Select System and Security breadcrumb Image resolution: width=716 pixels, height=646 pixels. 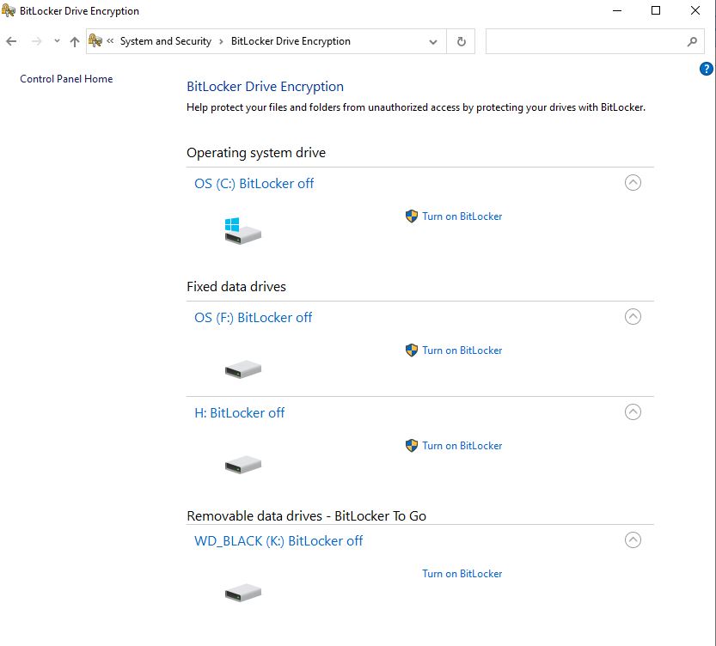(x=166, y=41)
